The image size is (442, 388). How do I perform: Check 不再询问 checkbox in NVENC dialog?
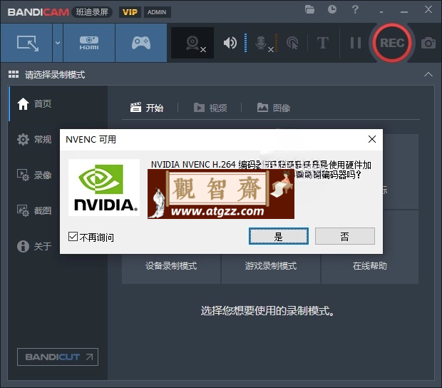73,236
